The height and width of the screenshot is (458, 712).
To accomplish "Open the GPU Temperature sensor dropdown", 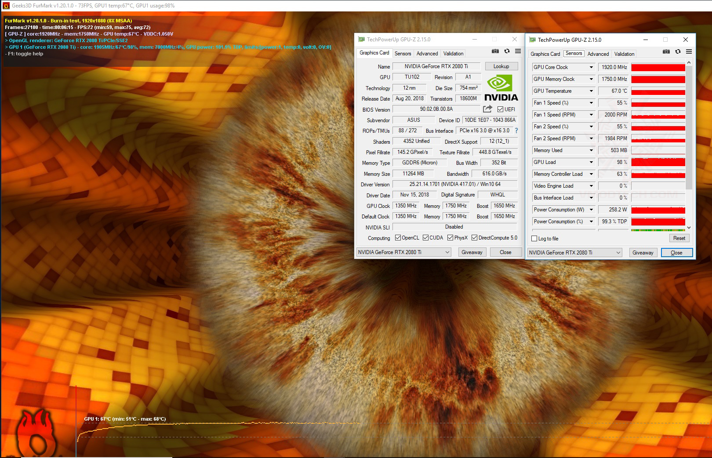I will pyautogui.click(x=591, y=91).
